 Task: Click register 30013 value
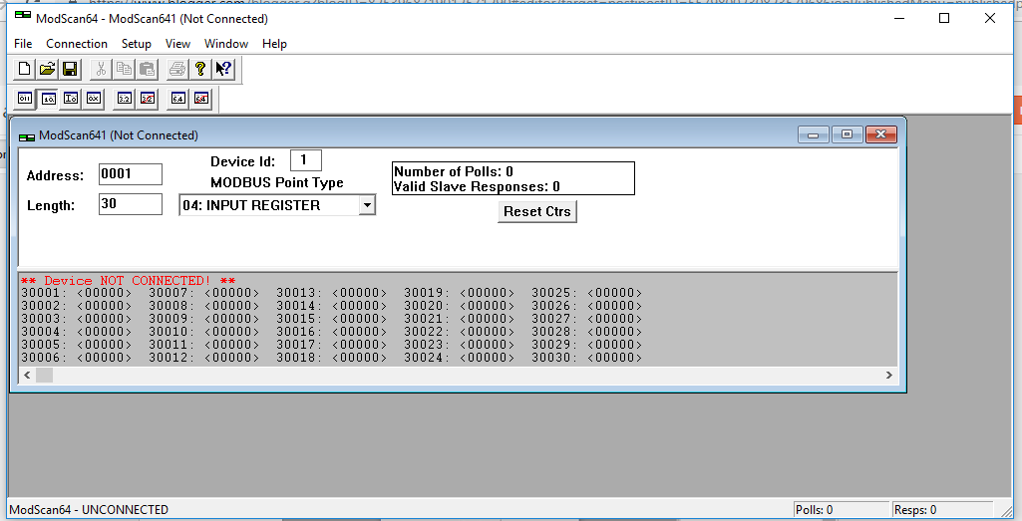360,293
